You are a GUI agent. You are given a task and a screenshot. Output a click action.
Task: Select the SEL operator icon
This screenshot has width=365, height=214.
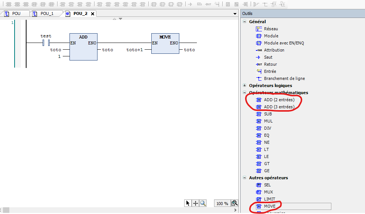pos(259,185)
